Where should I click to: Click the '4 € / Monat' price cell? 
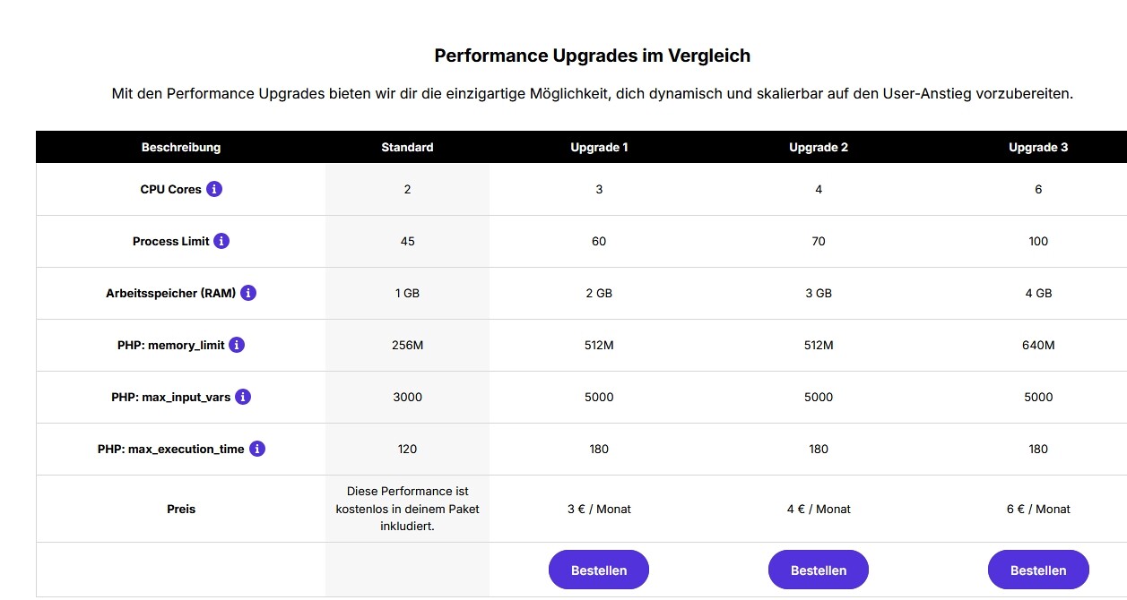click(819, 509)
